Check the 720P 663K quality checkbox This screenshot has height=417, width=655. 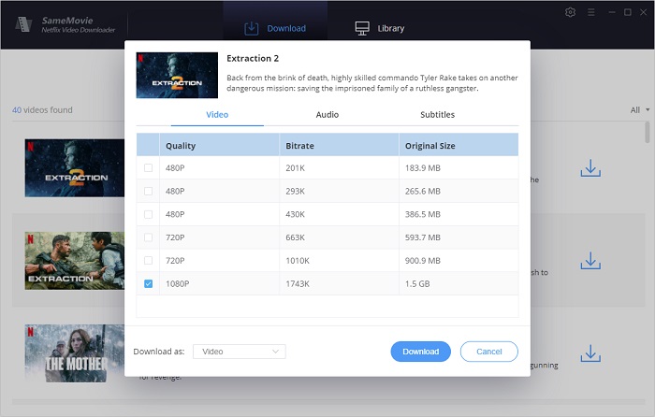click(148, 237)
